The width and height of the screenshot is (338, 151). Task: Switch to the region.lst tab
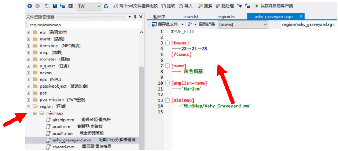pos(227,16)
